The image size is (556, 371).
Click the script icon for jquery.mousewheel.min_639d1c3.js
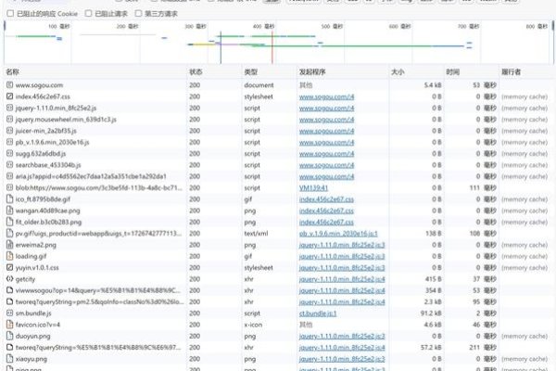(9, 120)
